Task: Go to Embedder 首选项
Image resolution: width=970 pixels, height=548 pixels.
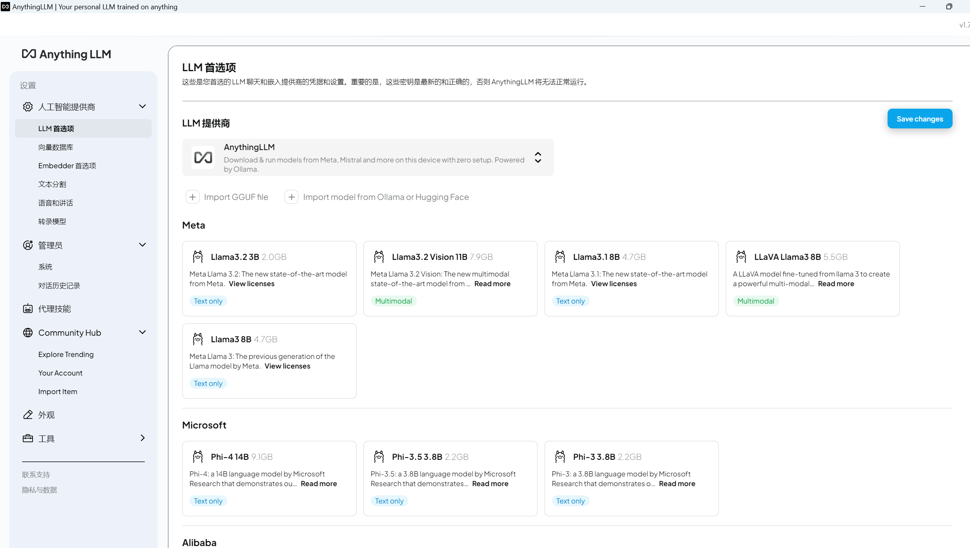Action: [x=67, y=166]
